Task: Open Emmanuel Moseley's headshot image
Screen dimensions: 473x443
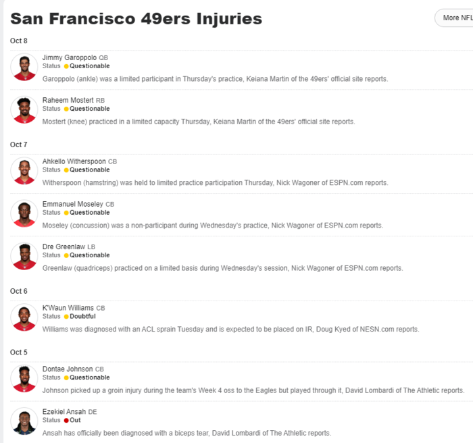Action: (x=24, y=213)
